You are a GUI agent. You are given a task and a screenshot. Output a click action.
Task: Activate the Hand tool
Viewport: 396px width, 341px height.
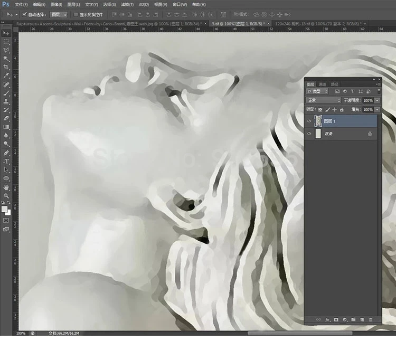(6, 187)
